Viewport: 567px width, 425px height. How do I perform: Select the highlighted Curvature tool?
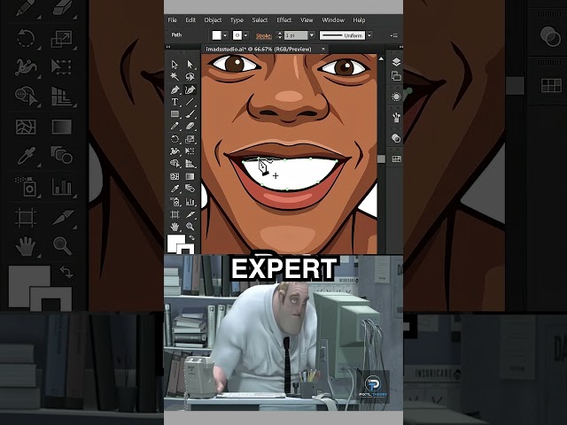pos(190,89)
